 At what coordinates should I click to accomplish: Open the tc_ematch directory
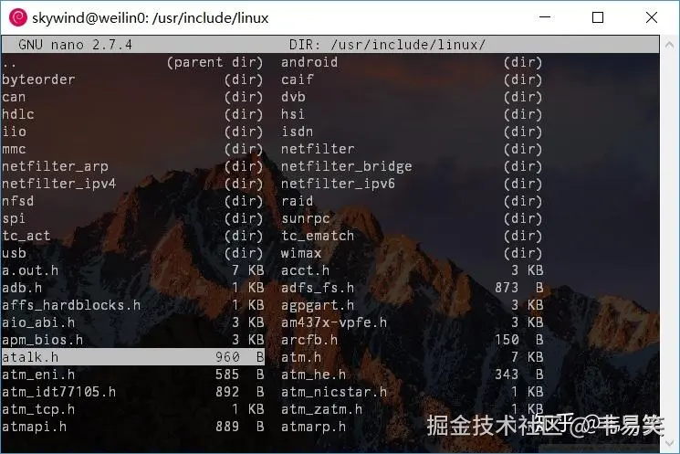pos(412,236)
